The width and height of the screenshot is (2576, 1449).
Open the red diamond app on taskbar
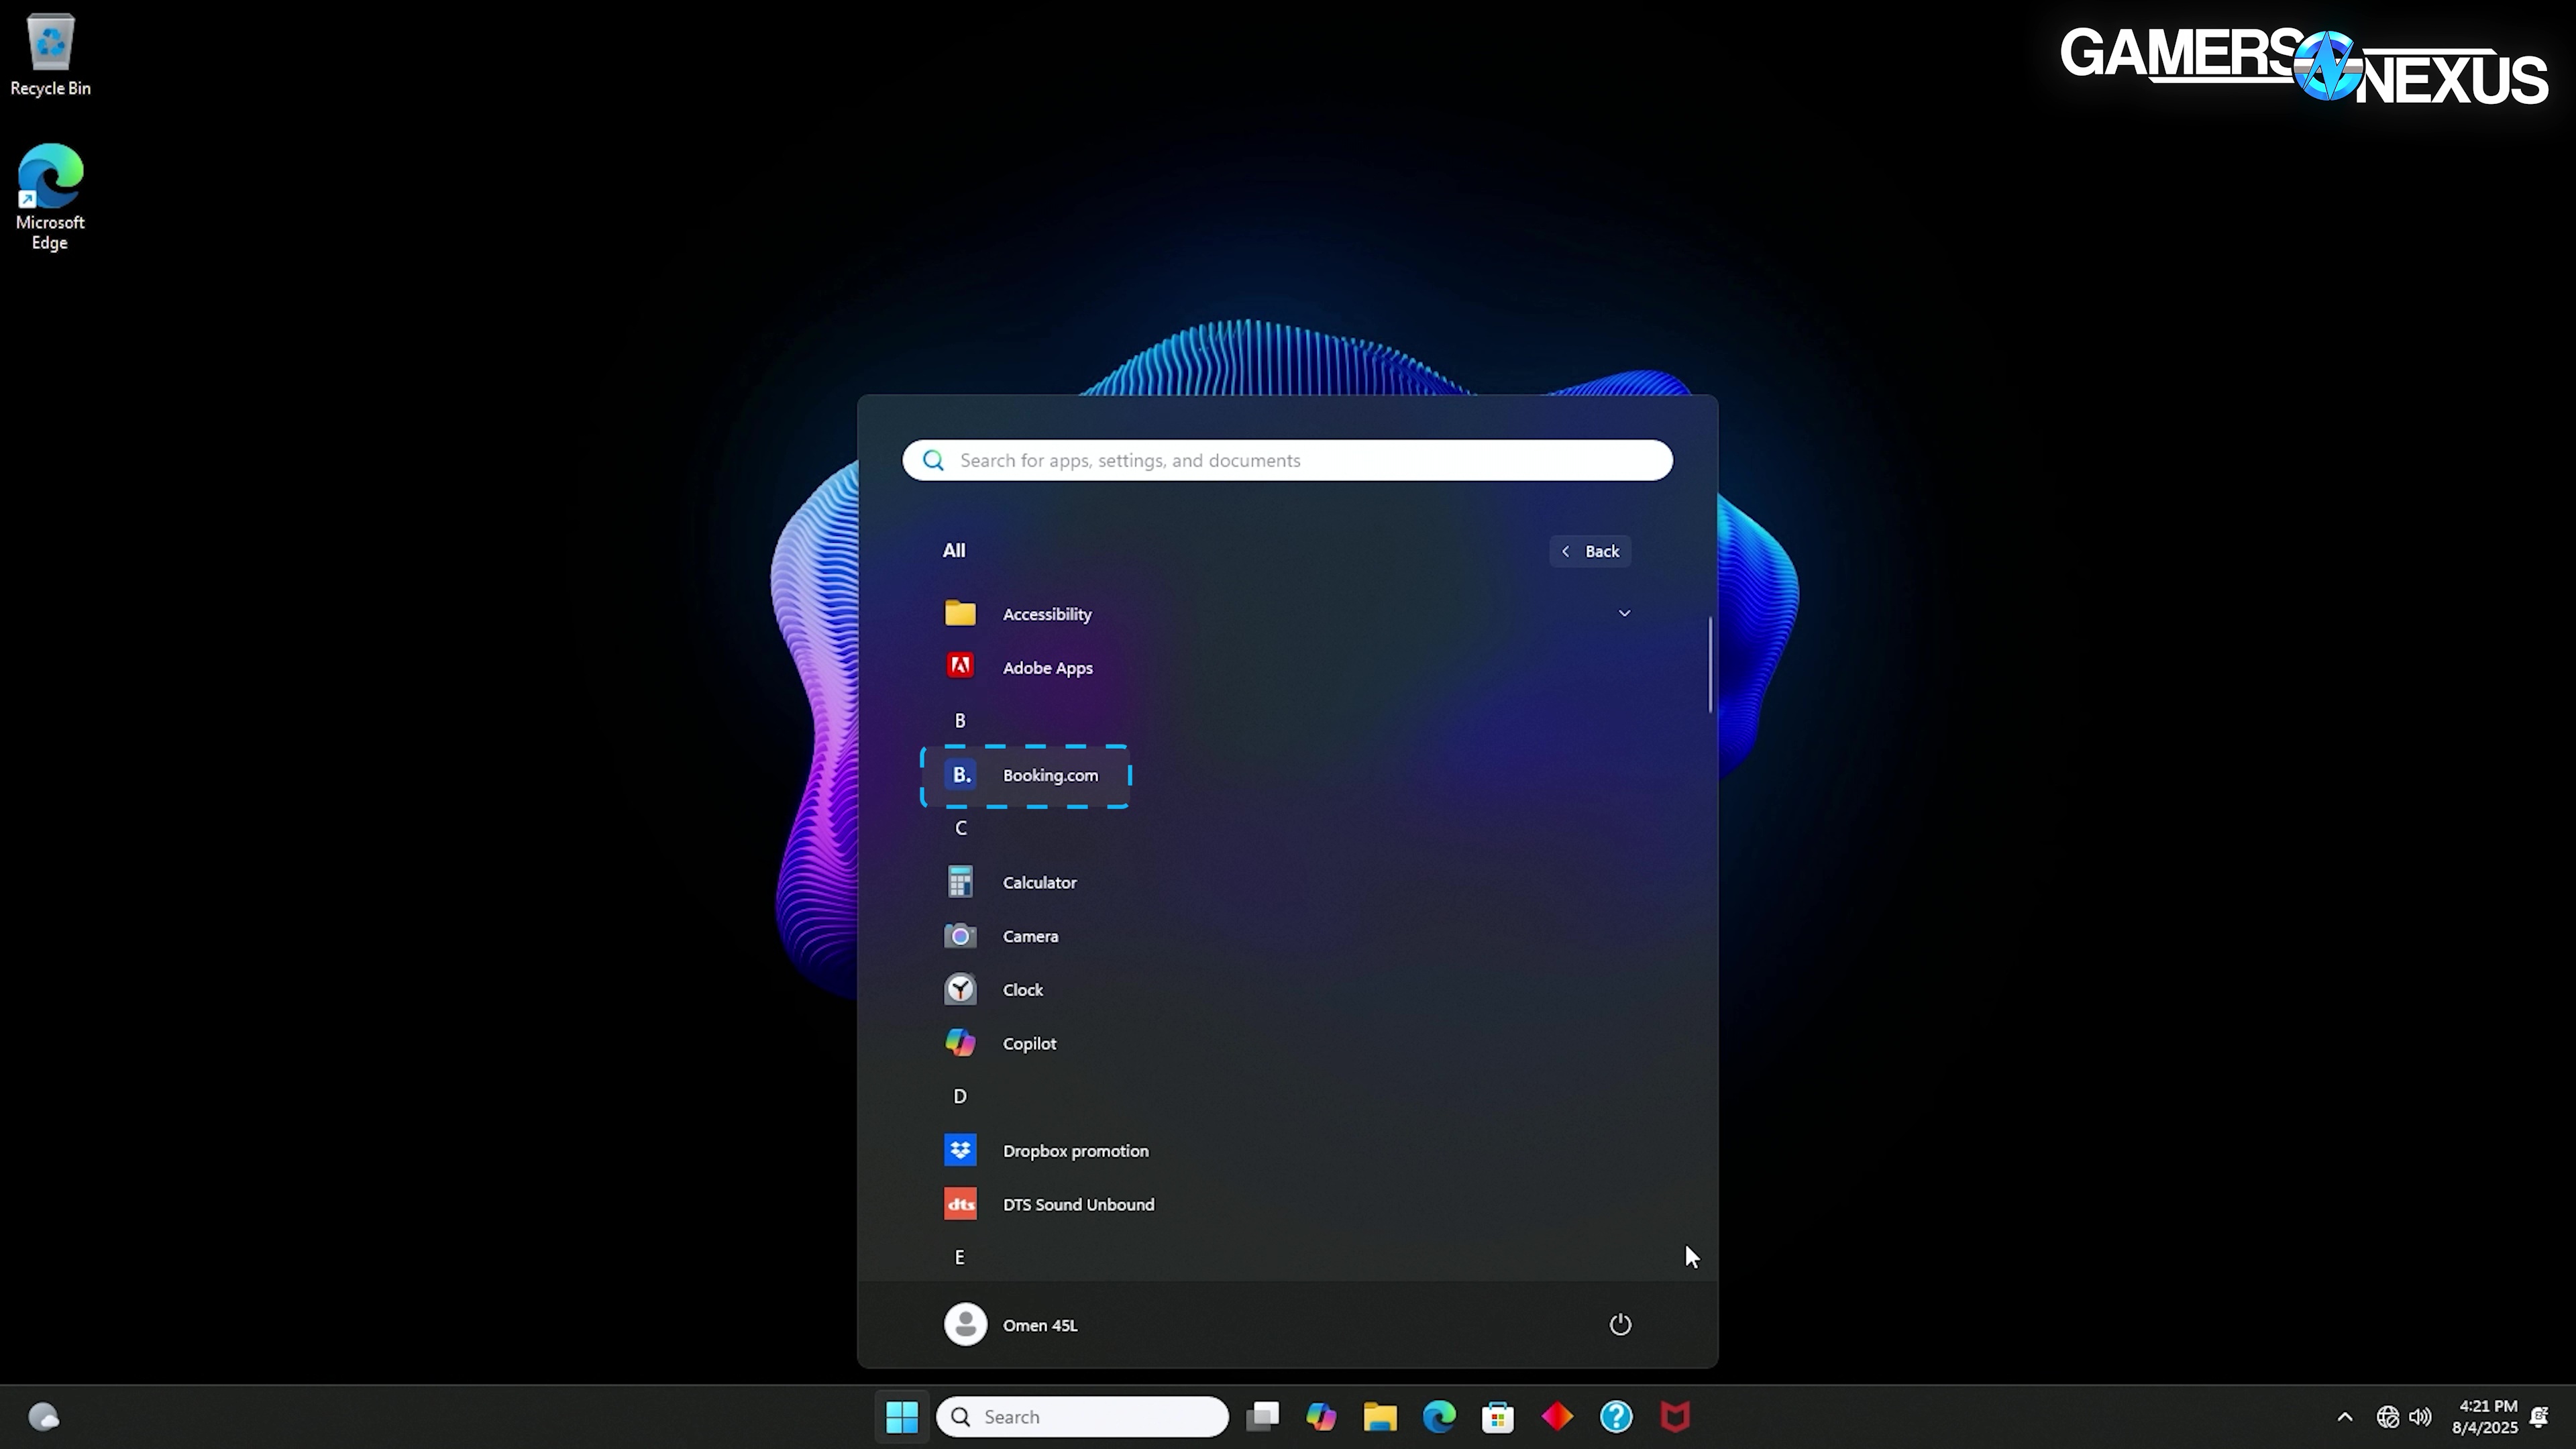click(x=1557, y=1417)
